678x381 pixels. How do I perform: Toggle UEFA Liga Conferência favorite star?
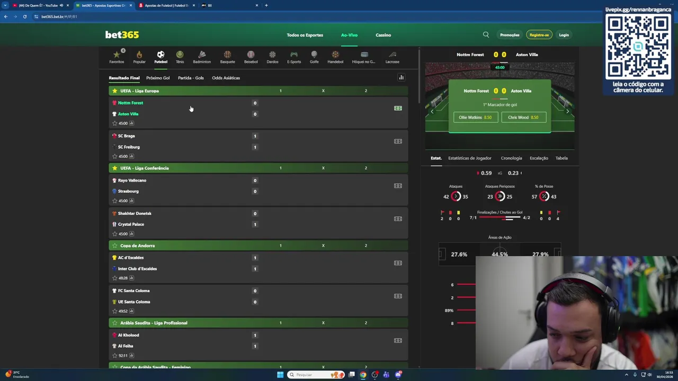[114, 168]
